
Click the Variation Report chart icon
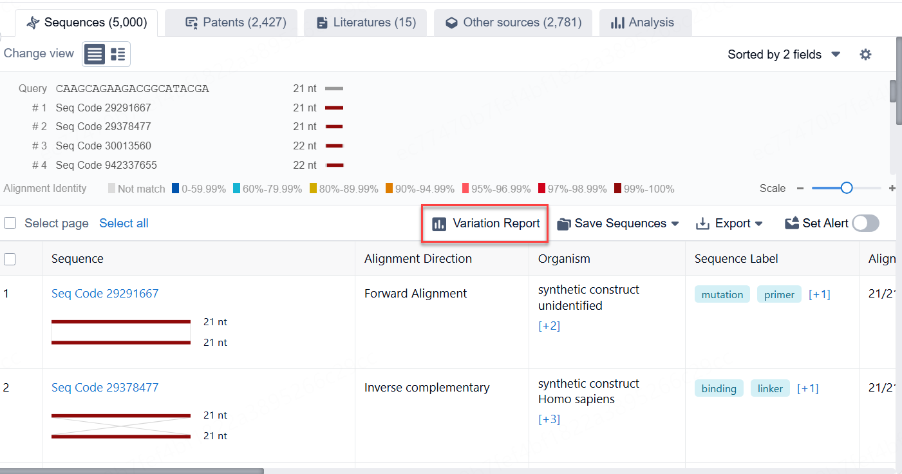click(439, 223)
